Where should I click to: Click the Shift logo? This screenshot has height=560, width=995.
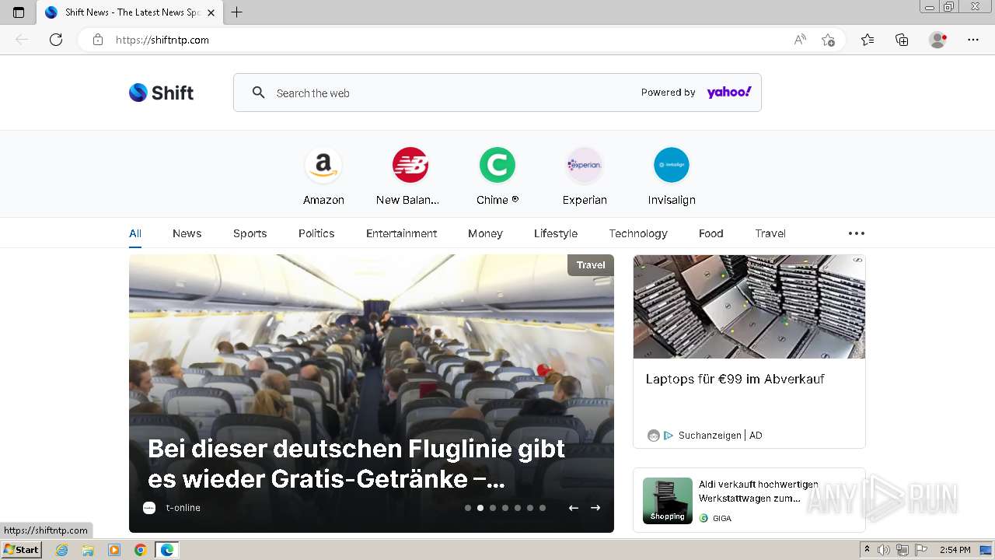pos(161,93)
